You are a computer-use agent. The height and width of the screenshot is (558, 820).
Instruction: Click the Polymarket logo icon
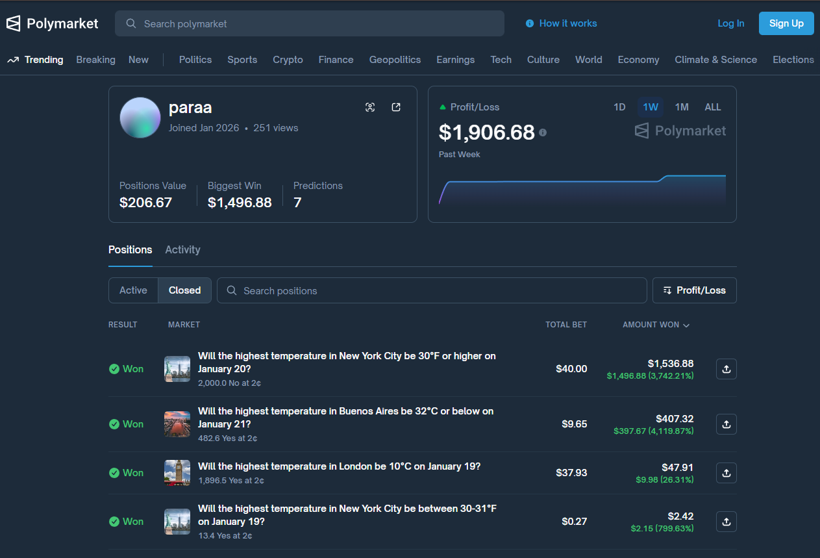[x=14, y=23]
